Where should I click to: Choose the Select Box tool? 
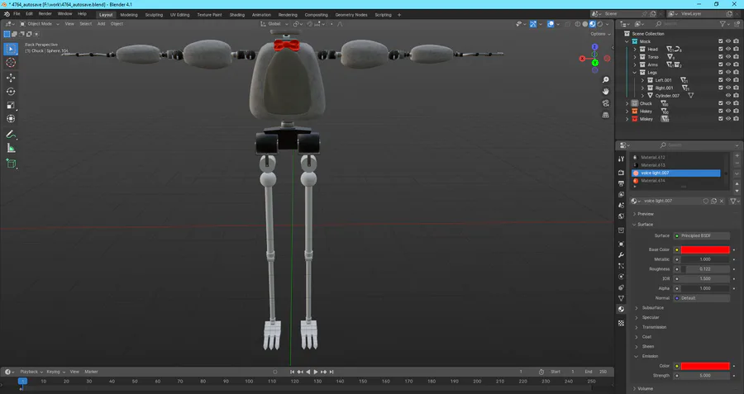(x=11, y=49)
